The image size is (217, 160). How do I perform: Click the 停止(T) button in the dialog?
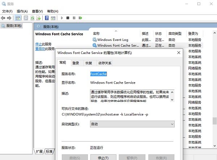click(x=103, y=157)
